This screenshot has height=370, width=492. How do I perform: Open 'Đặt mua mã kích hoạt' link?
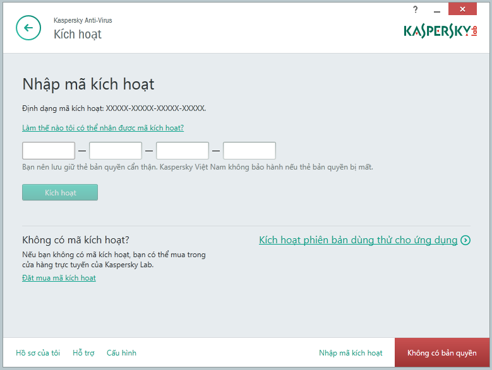(59, 278)
